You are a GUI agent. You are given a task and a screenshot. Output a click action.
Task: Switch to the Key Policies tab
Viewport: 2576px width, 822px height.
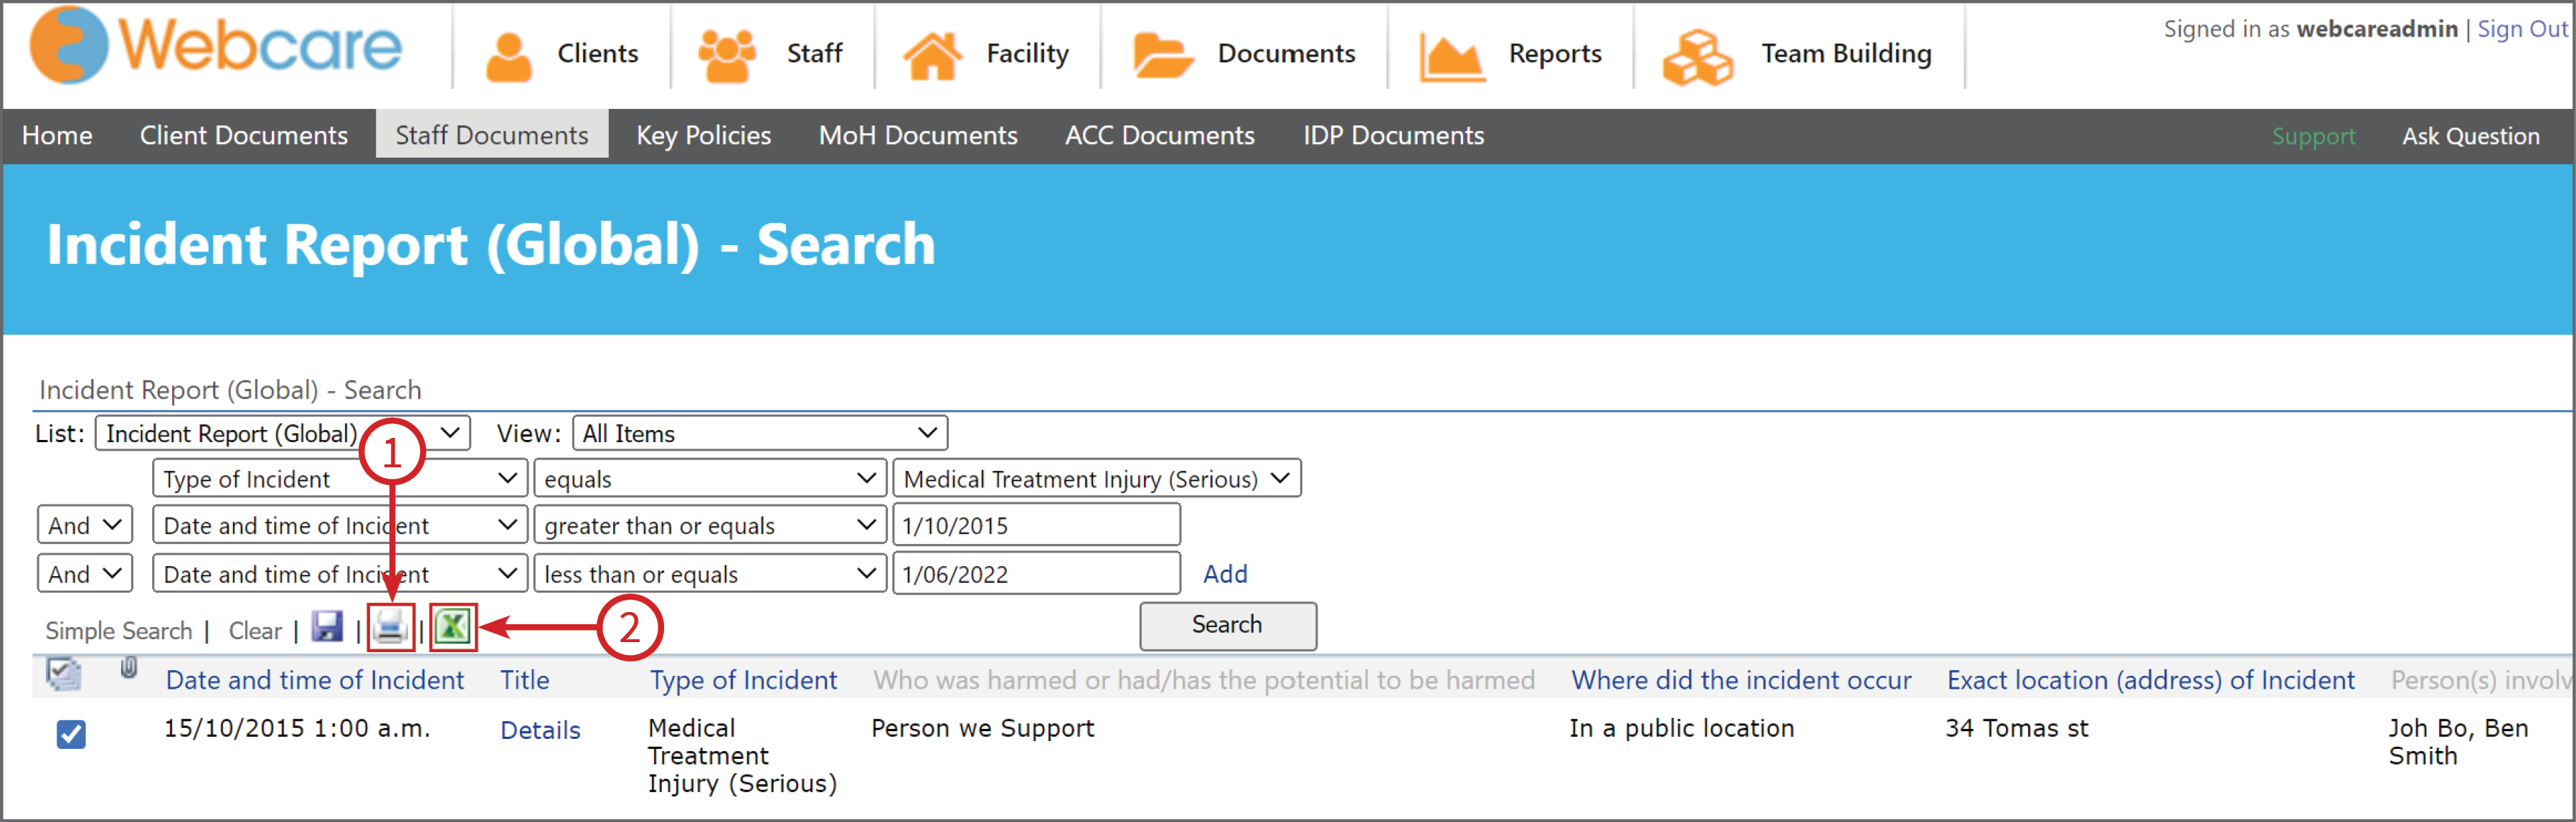click(703, 135)
